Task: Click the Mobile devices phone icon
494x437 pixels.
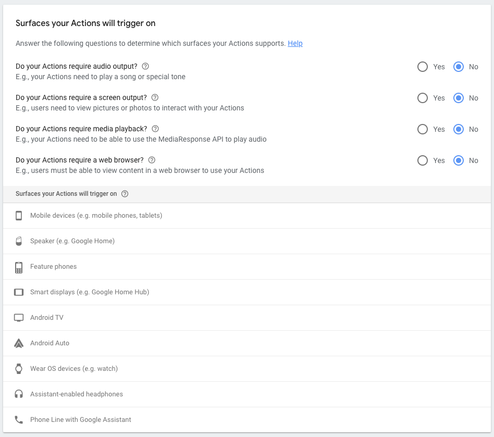Action: pyautogui.click(x=19, y=216)
